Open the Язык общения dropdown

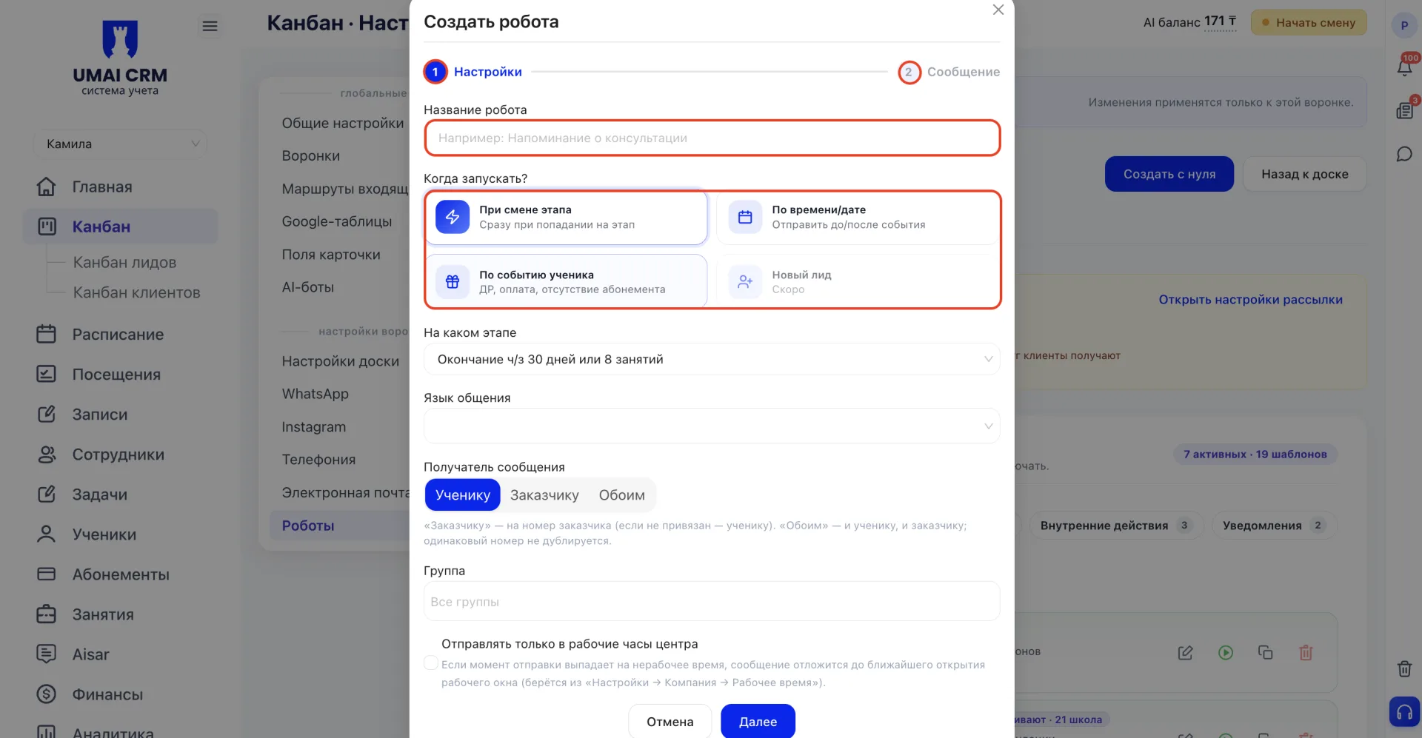point(712,426)
